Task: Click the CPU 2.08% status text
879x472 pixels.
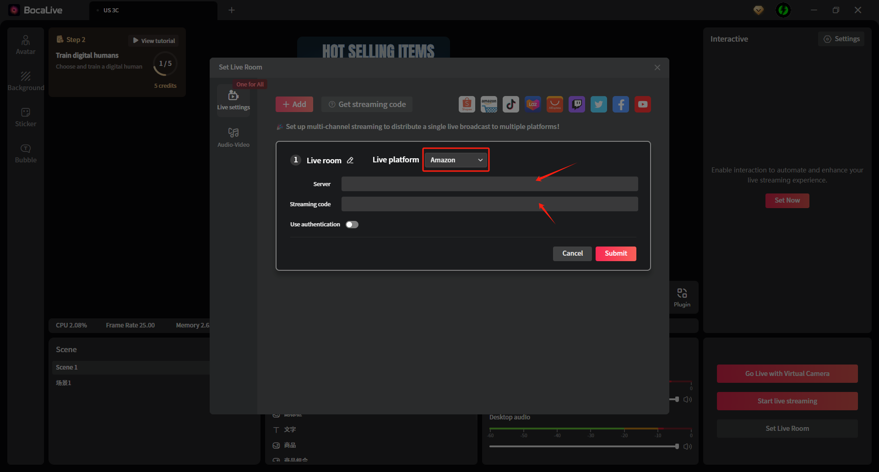Action: point(71,325)
